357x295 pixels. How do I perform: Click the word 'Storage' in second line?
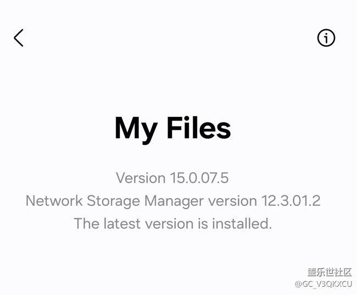tap(113, 202)
